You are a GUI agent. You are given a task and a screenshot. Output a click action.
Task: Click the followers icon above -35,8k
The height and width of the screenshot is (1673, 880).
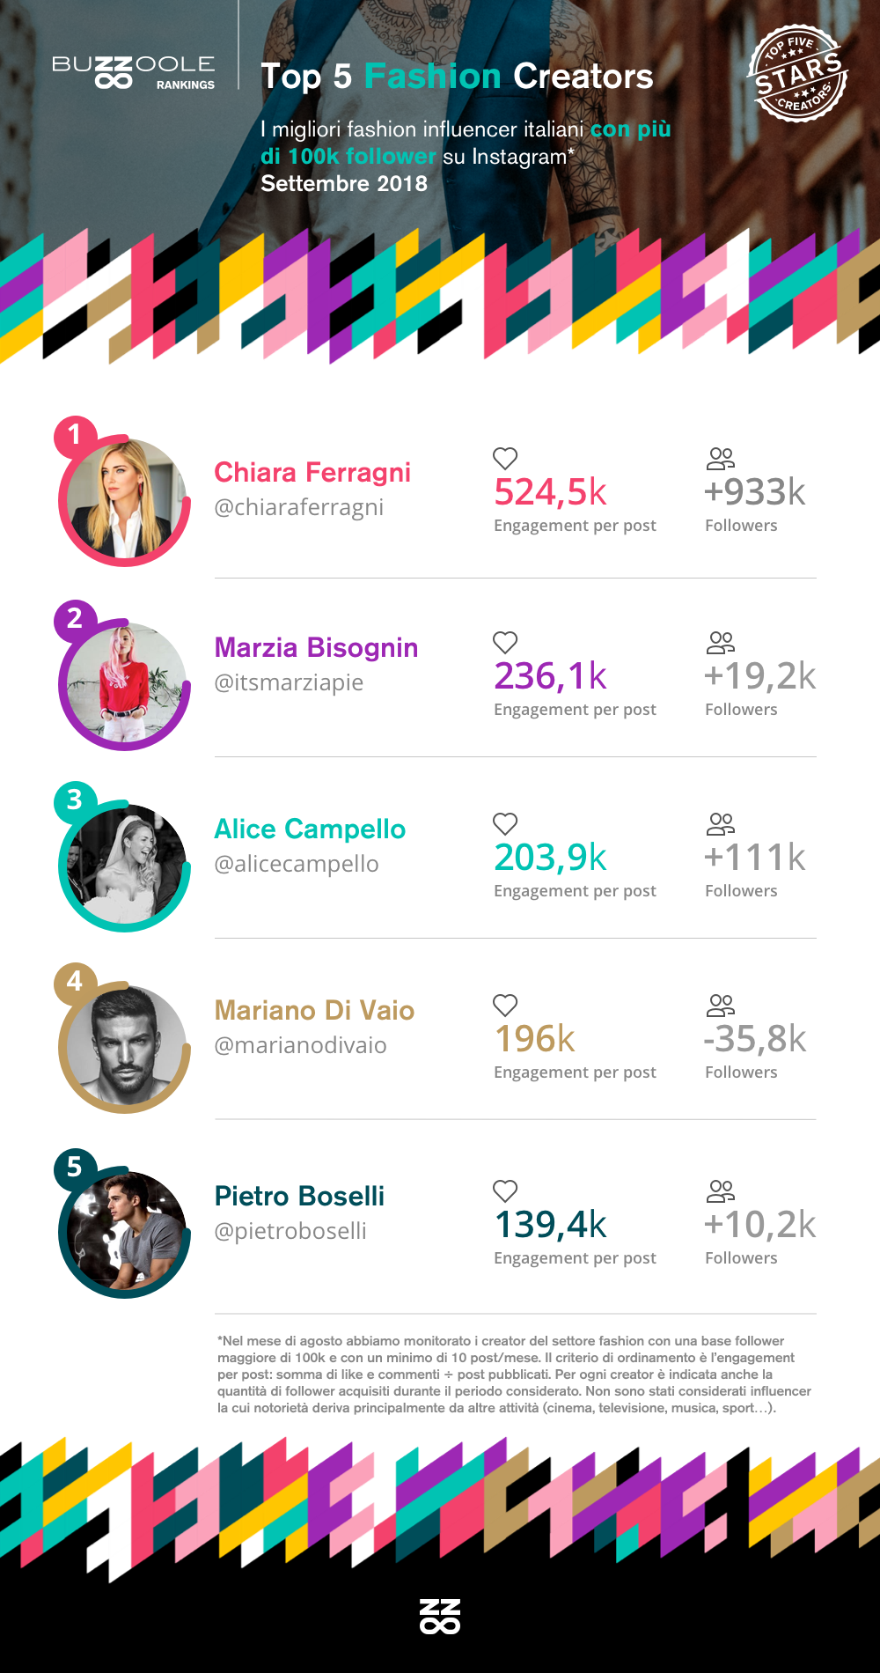720,1005
